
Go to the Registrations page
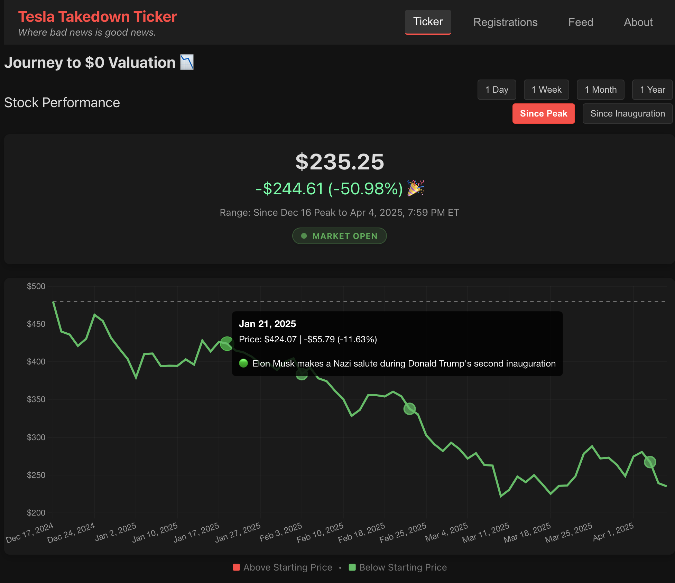click(x=505, y=22)
